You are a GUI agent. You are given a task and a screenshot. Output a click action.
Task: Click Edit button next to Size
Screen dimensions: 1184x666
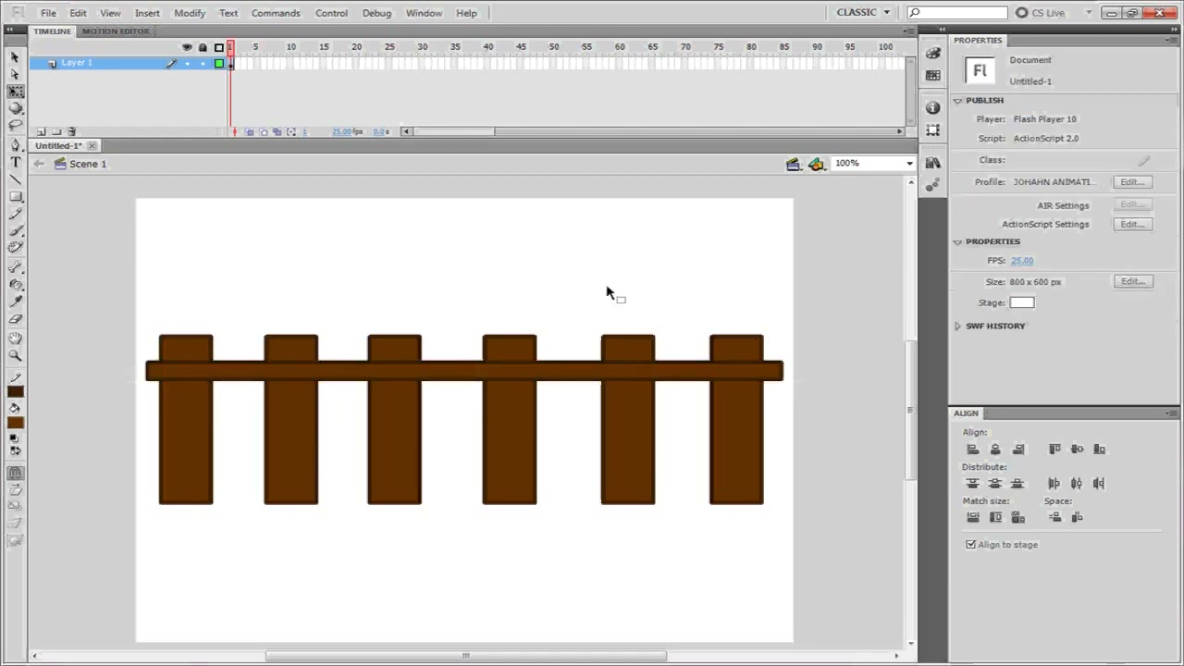tap(1133, 282)
